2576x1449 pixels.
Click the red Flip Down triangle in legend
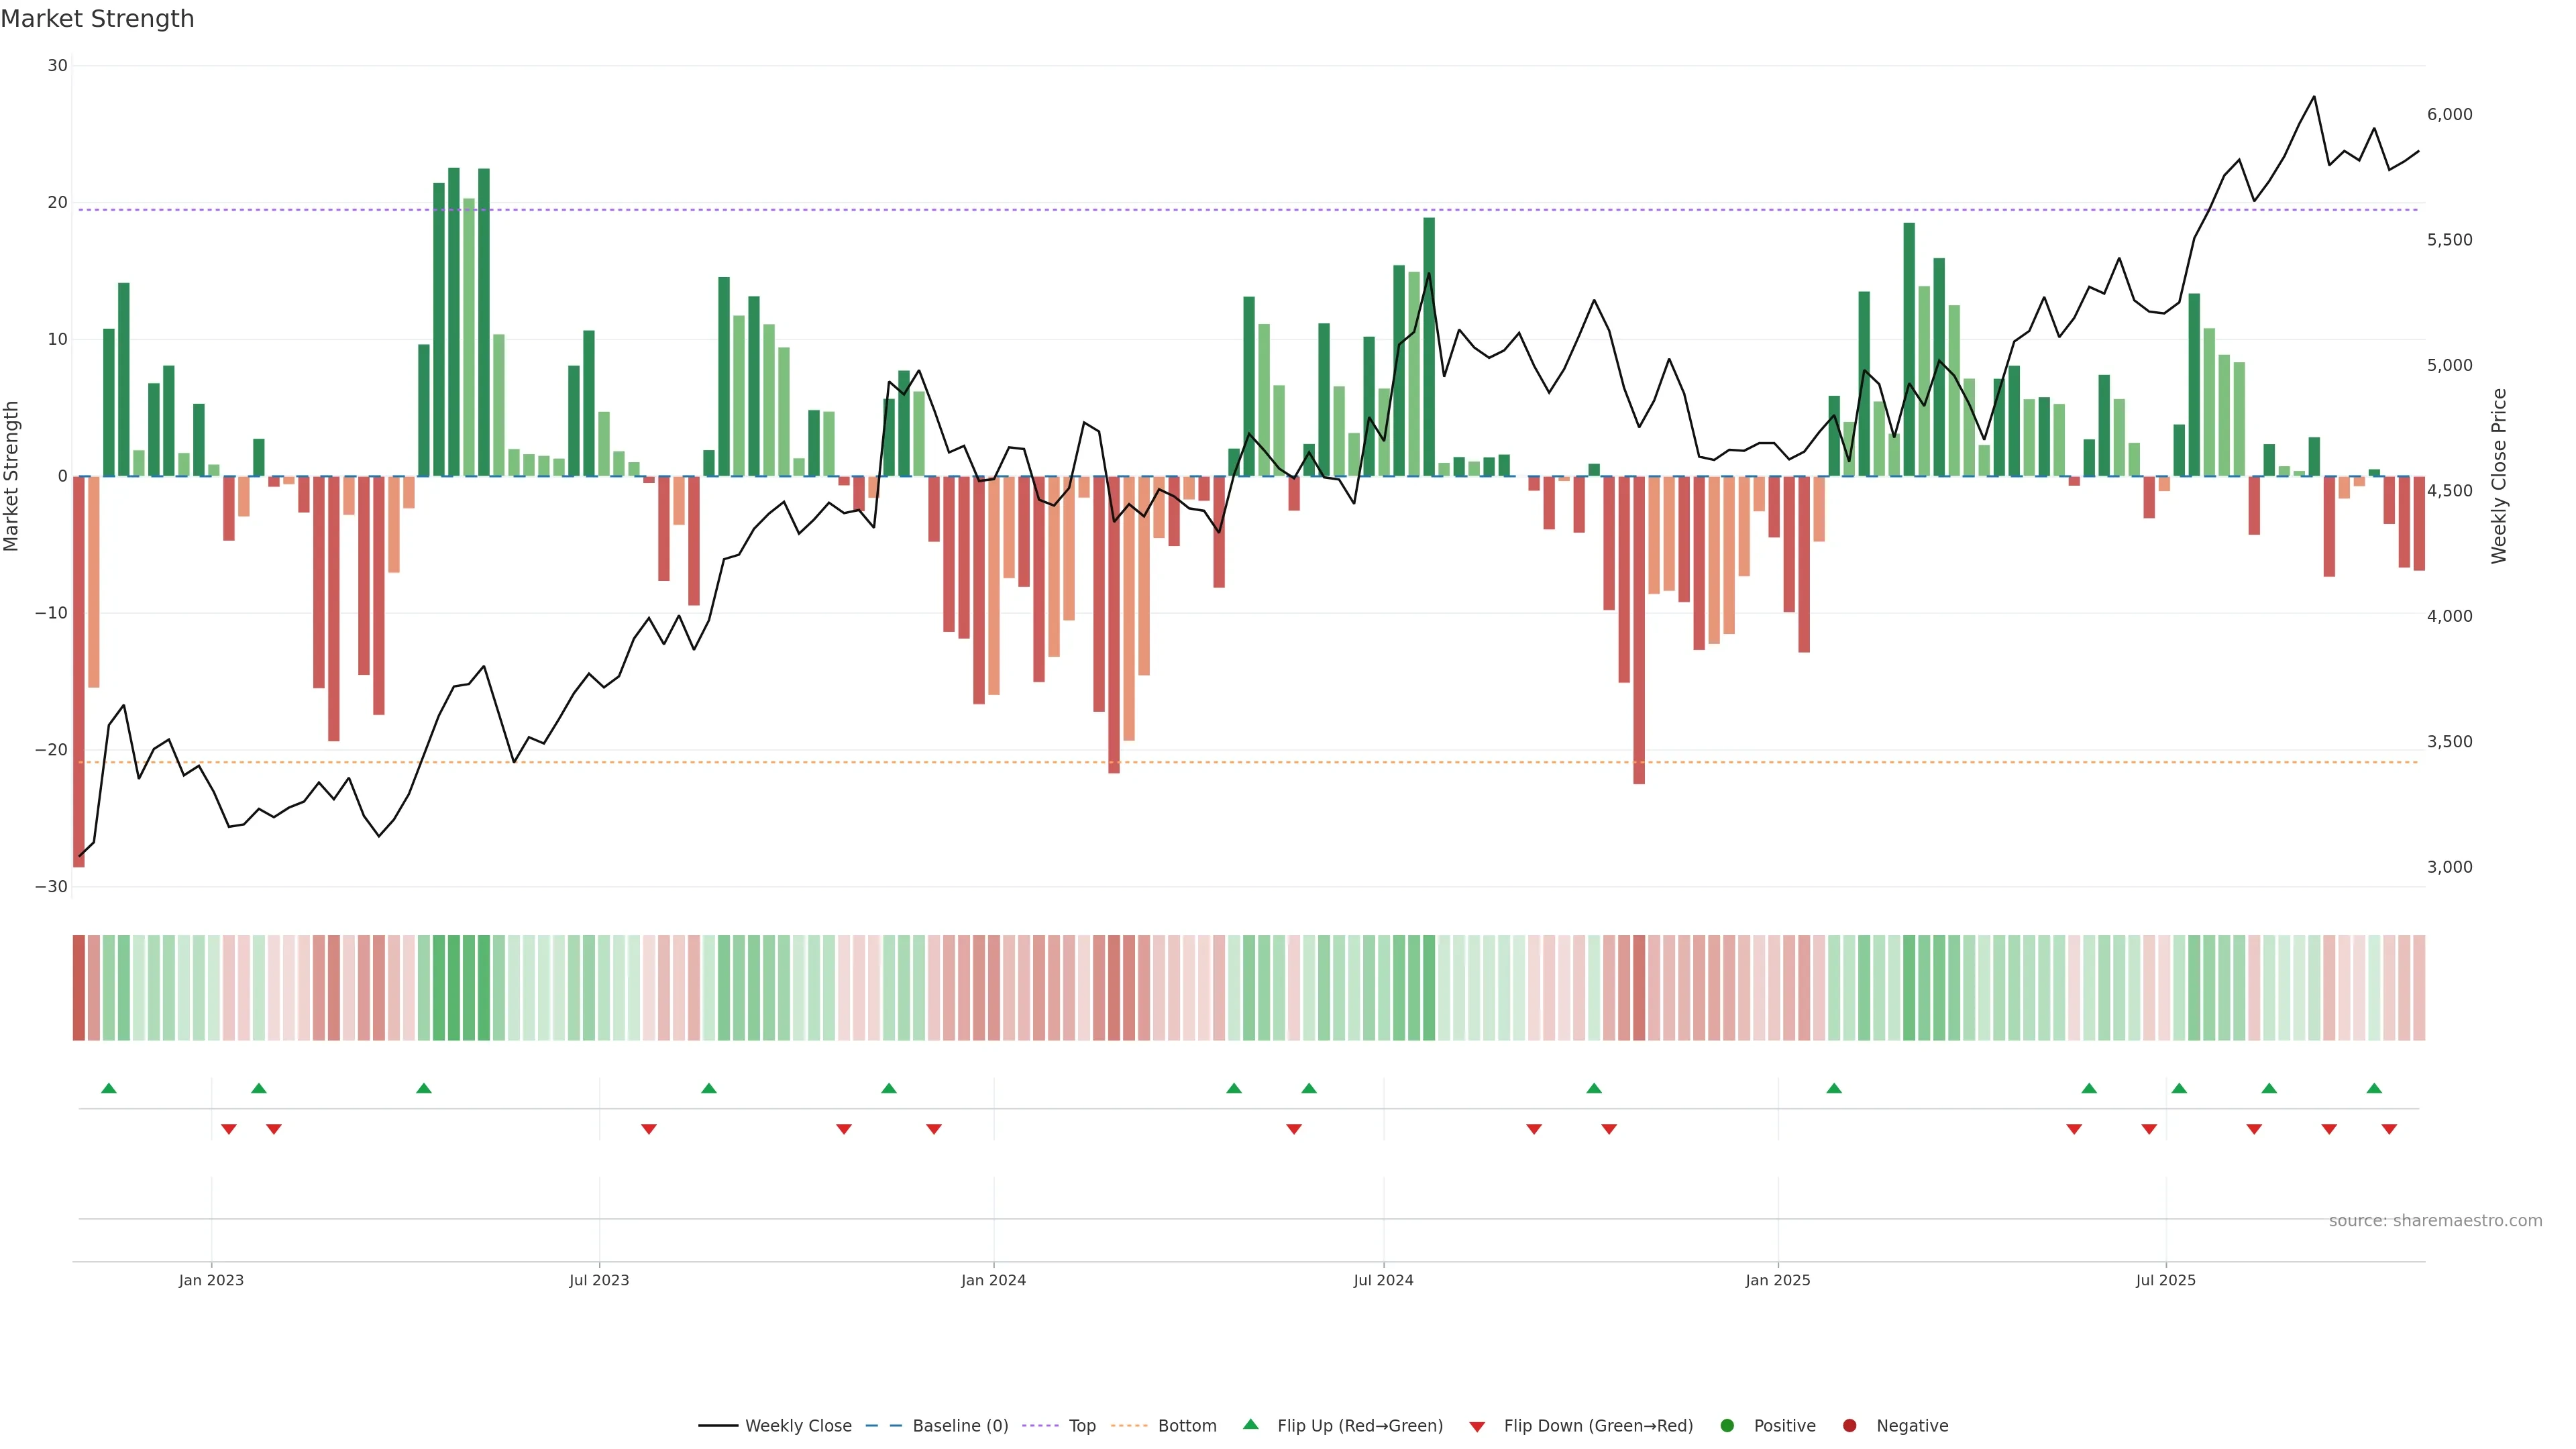(x=1477, y=1427)
